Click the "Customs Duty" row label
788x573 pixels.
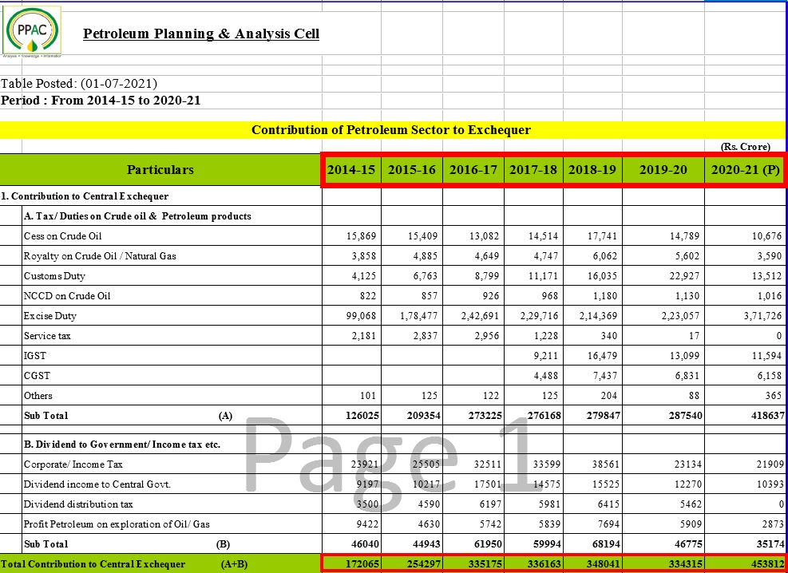54,276
